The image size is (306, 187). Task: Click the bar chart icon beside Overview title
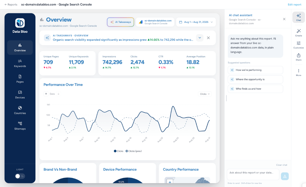pyautogui.click(x=42, y=20)
